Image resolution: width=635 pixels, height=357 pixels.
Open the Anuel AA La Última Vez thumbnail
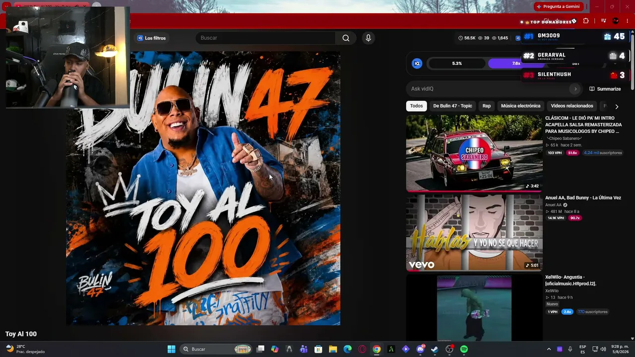pos(474,233)
